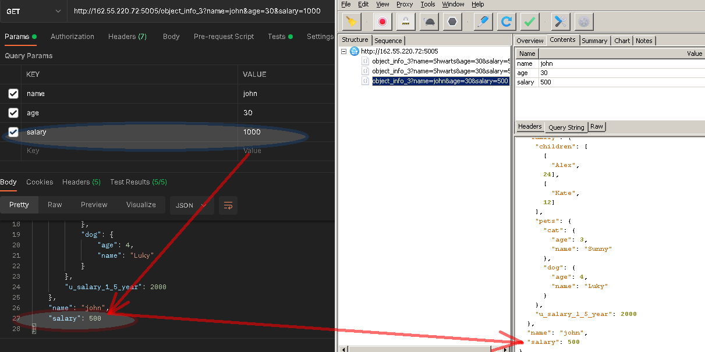
Task: Open the Headers (7) request tab
Action: coord(127,37)
